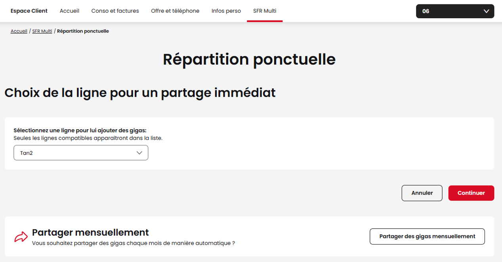The width and height of the screenshot is (502, 262).
Task: Follow the SFR Multi breadcrumb link
Action: (x=42, y=31)
